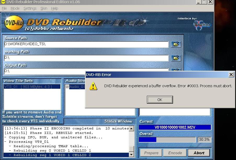The height and width of the screenshot is (160, 236).
Task: Click the Encode button
Action: 175,153
